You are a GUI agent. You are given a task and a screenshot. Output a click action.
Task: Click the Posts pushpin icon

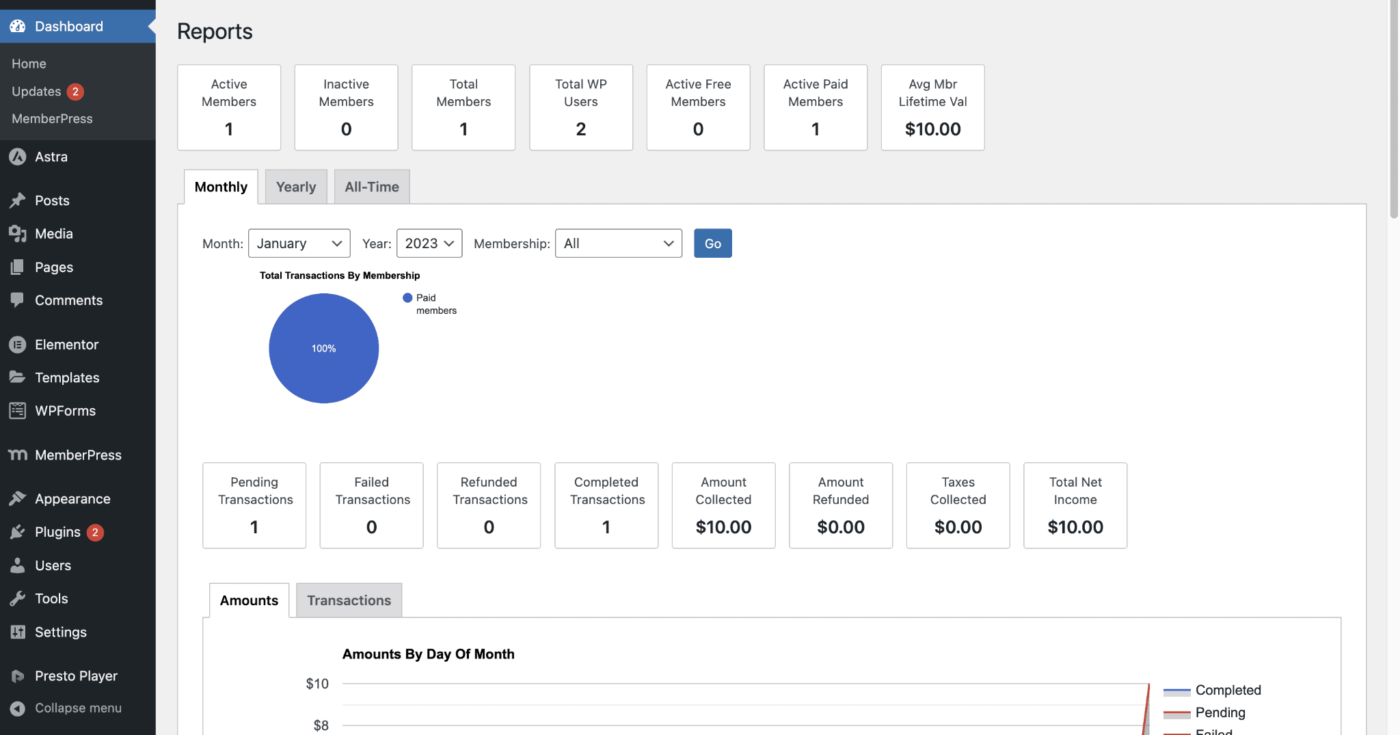(x=18, y=200)
